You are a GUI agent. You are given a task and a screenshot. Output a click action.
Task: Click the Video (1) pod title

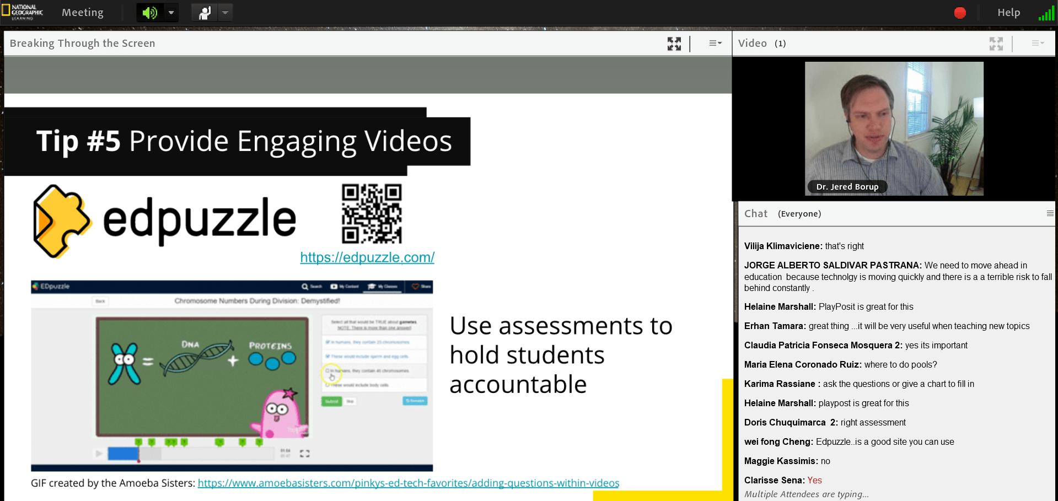point(762,43)
